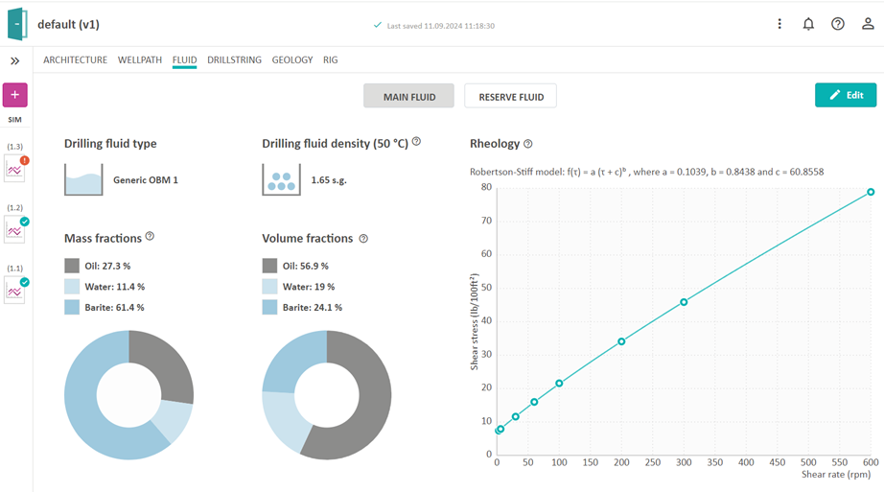
Task: Click the green door app logo
Action: [17, 24]
